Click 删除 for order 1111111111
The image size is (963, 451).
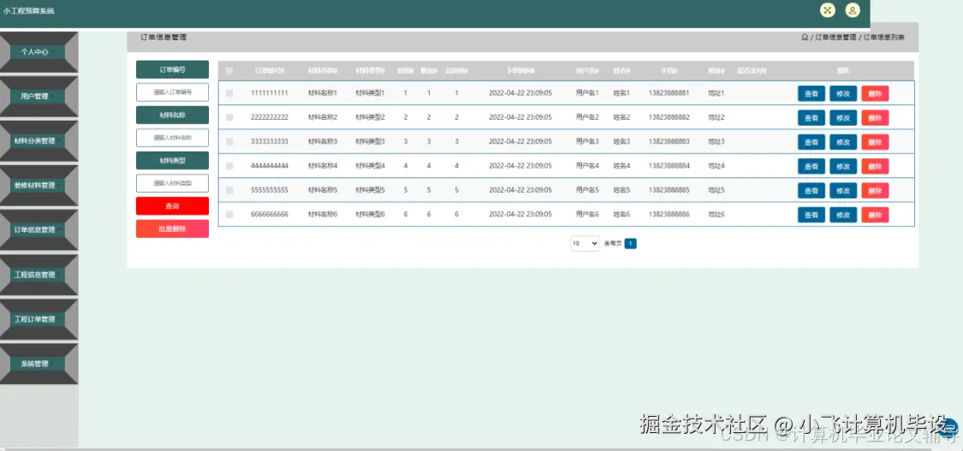click(875, 94)
